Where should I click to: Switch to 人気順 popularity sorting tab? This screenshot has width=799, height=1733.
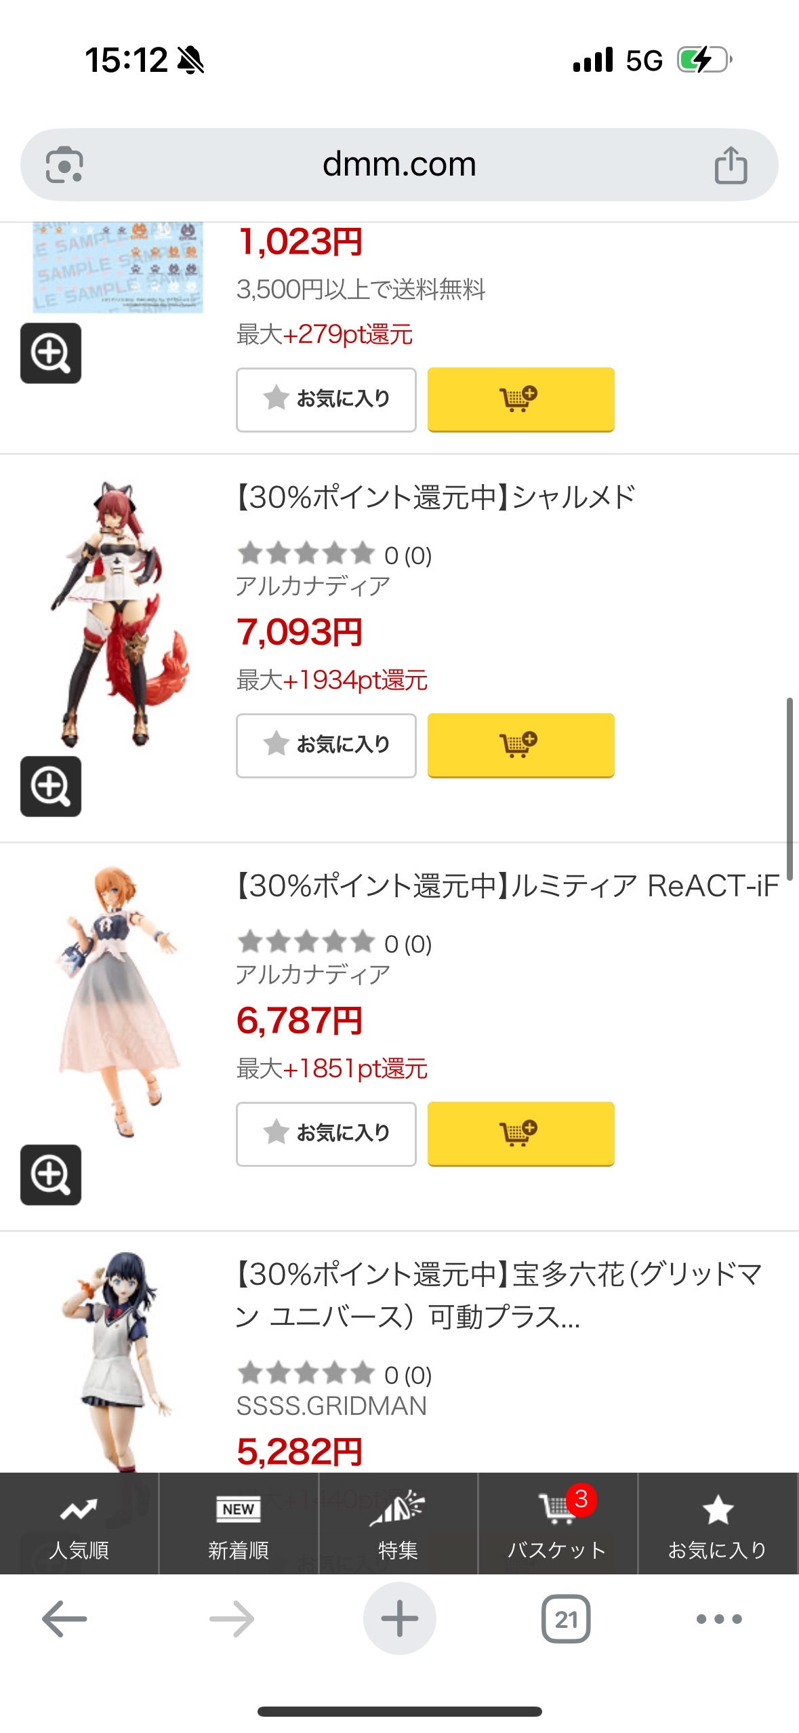click(x=79, y=1523)
